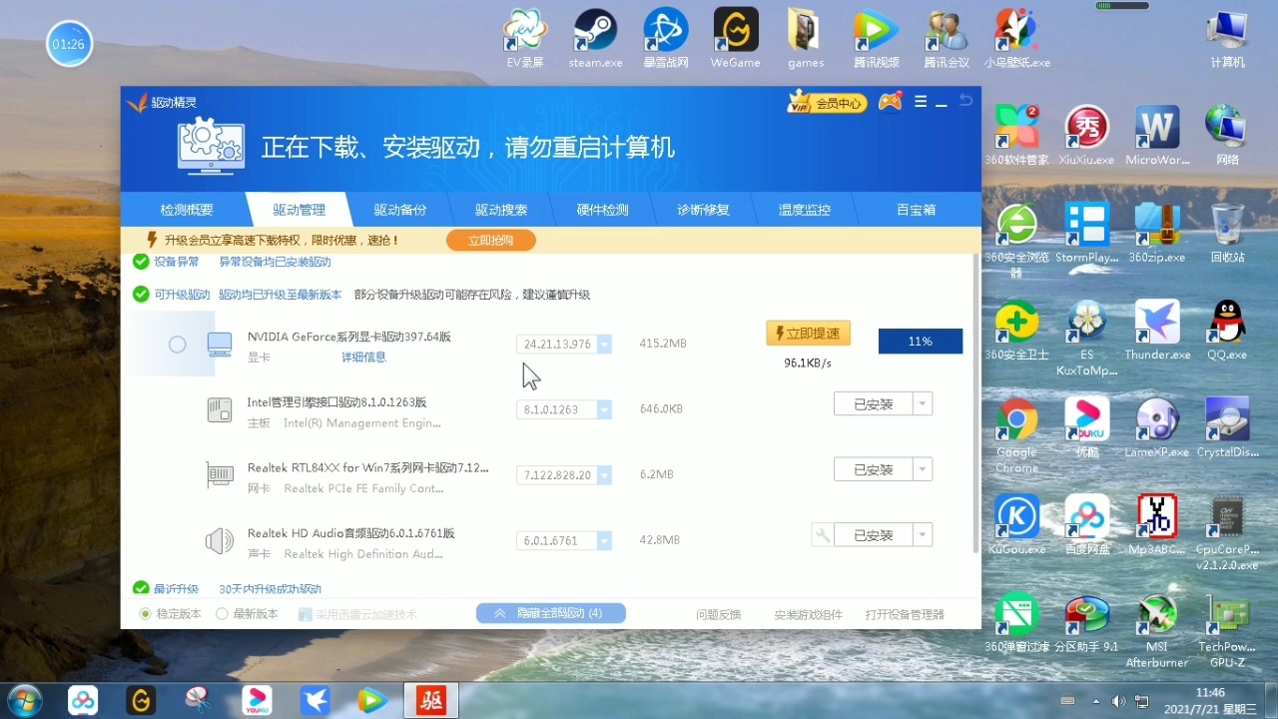Open MSI Afterburner desktop shortcut
Viewport: 1278px width, 719px height.
(1157, 630)
